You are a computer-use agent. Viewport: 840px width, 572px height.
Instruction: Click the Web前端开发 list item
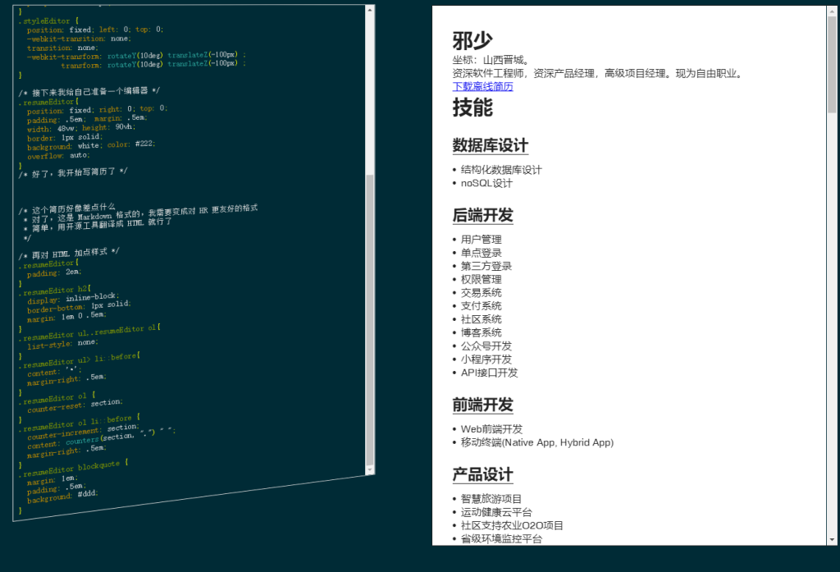pos(491,429)
